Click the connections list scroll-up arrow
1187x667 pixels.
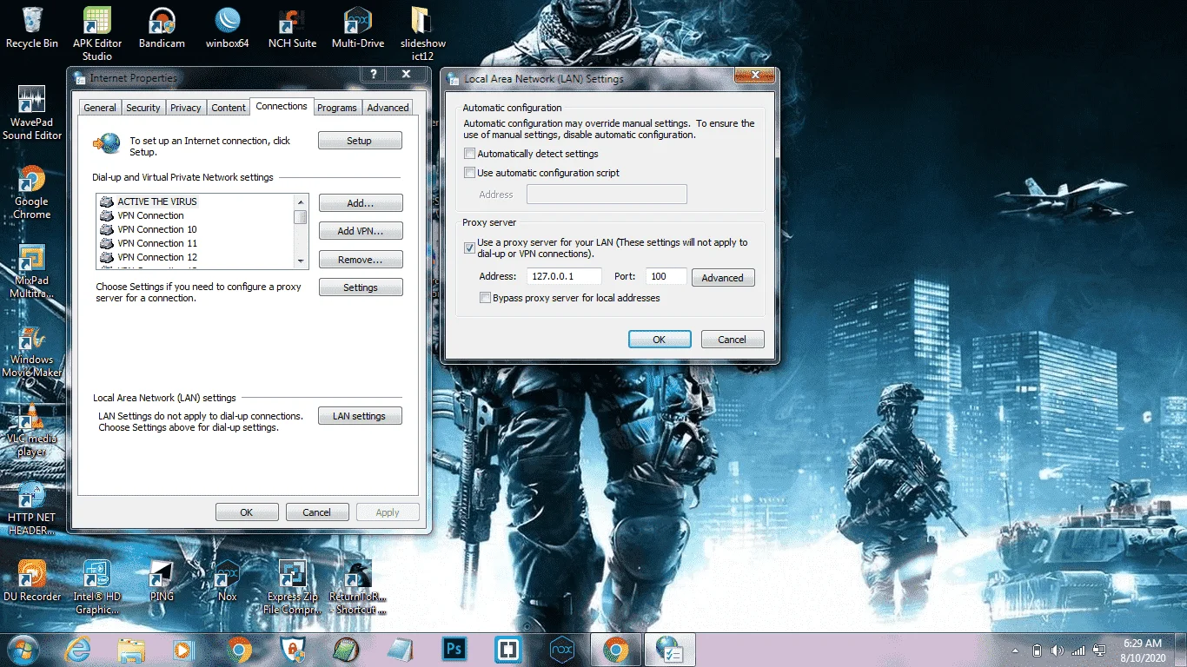(301, 201)
